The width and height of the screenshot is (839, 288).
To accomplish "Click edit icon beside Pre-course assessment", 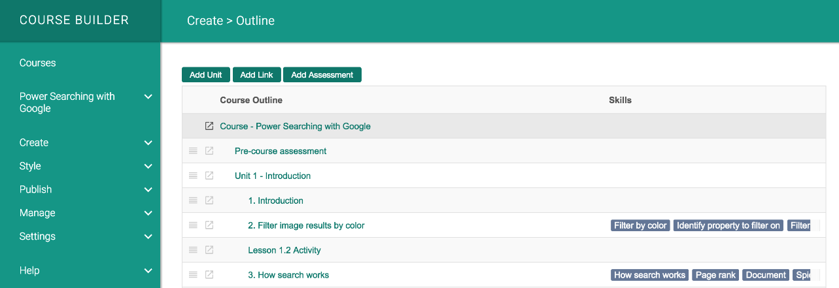I will (209, 151).
